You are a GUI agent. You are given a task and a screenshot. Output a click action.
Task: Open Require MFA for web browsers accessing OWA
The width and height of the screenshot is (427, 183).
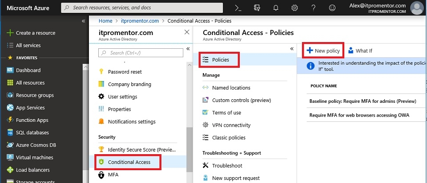359,115
